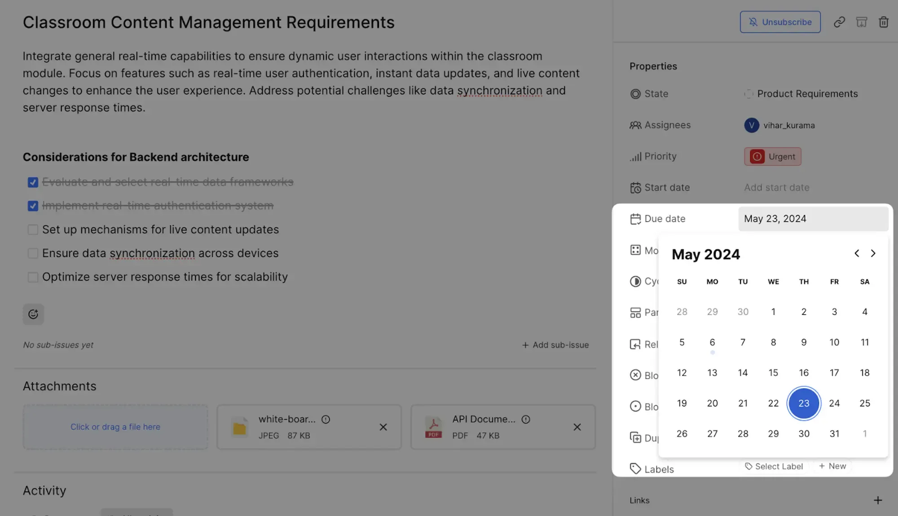Open the emoji reaction picker
Screen dimensions: 898x516
click(x=33, y=314)
